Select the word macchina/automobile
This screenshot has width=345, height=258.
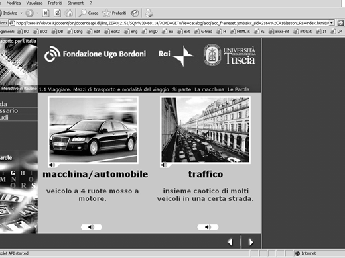[x=96, y=174]
